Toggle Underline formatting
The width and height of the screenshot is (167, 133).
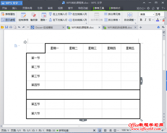tap(150, 20)
